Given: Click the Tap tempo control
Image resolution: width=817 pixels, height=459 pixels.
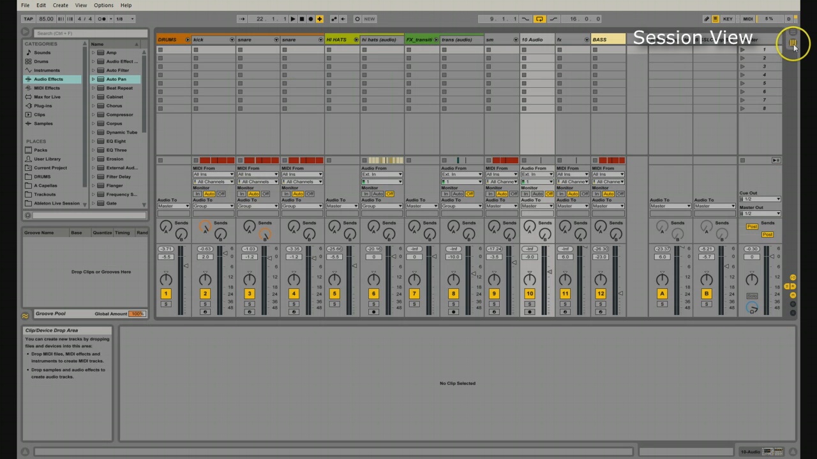Looking at the screenshot, I should coord(28,18).
